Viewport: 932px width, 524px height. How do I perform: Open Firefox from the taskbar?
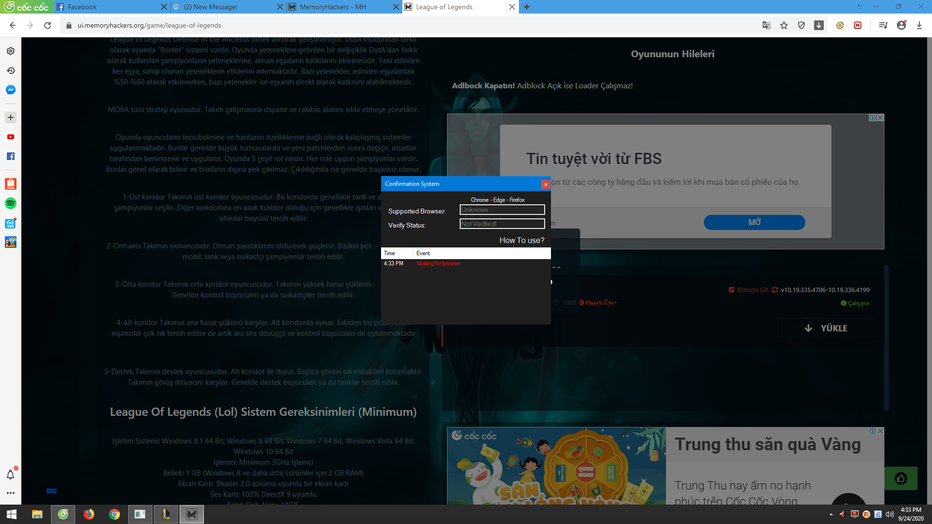[x=89, y=514]
